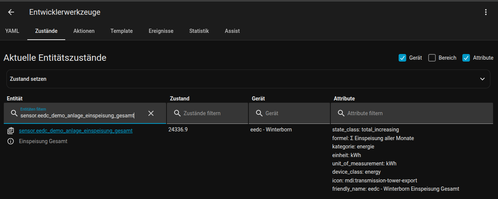Open the Template tab

(x=122, y=31)
